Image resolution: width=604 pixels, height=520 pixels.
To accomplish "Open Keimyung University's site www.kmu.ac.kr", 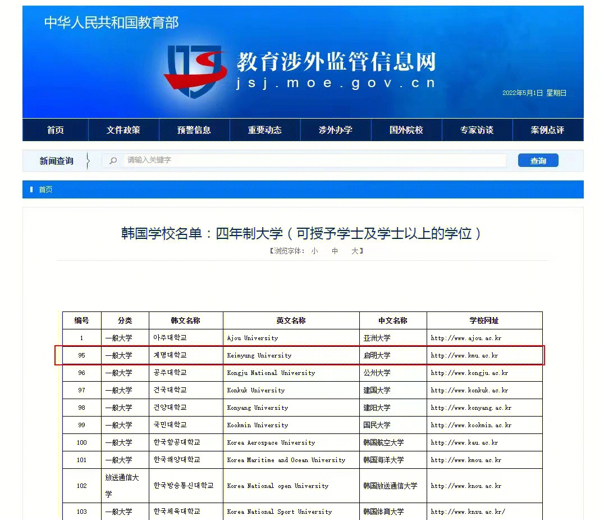I will point(464,355).
